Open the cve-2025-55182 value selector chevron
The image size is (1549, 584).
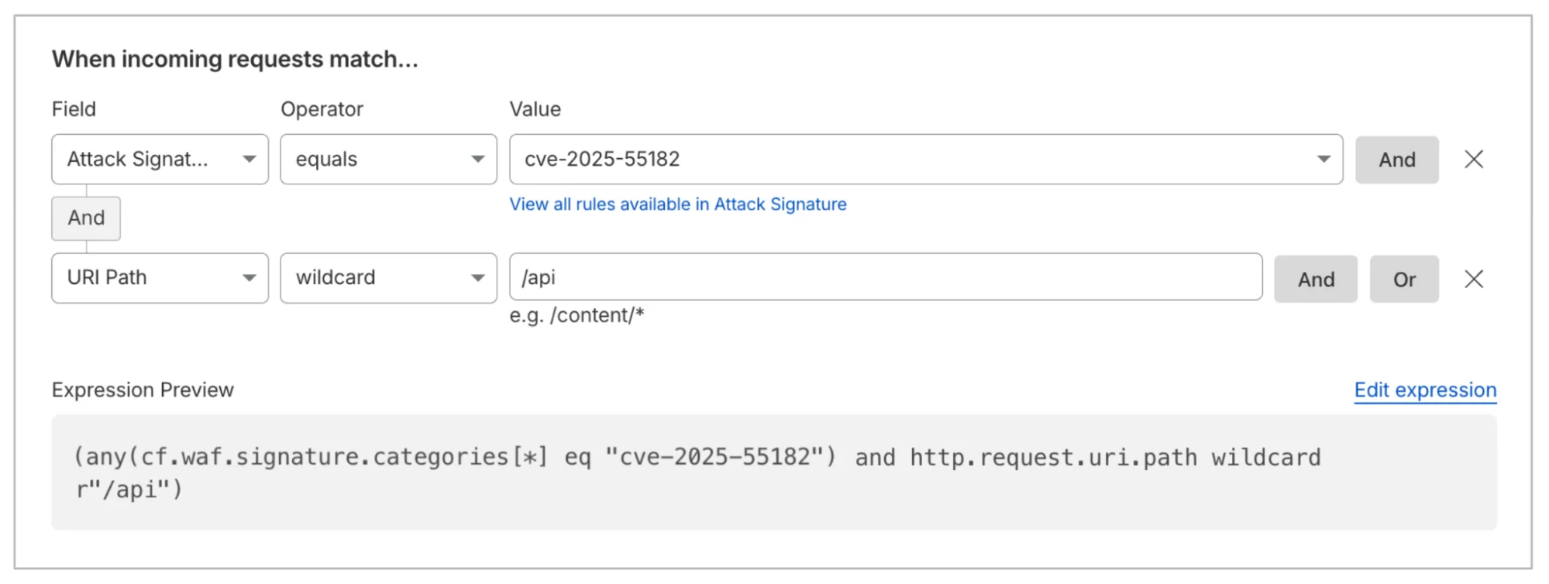click(x=1323, y=160)
